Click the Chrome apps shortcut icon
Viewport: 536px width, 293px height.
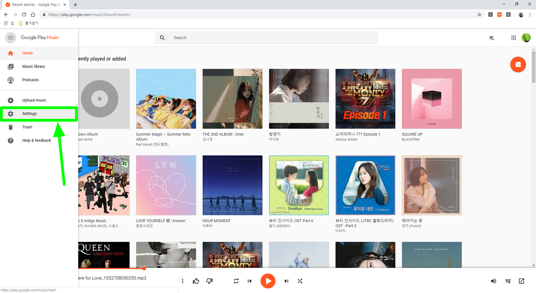(x=6, y=23)
